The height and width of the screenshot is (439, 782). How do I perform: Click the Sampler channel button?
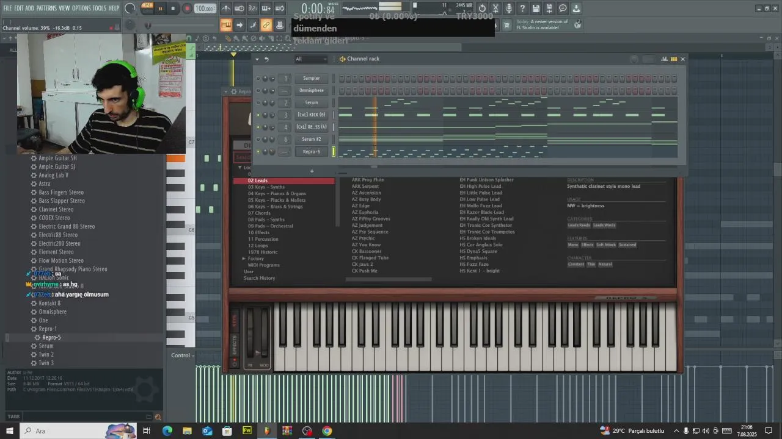coord(311,79)
